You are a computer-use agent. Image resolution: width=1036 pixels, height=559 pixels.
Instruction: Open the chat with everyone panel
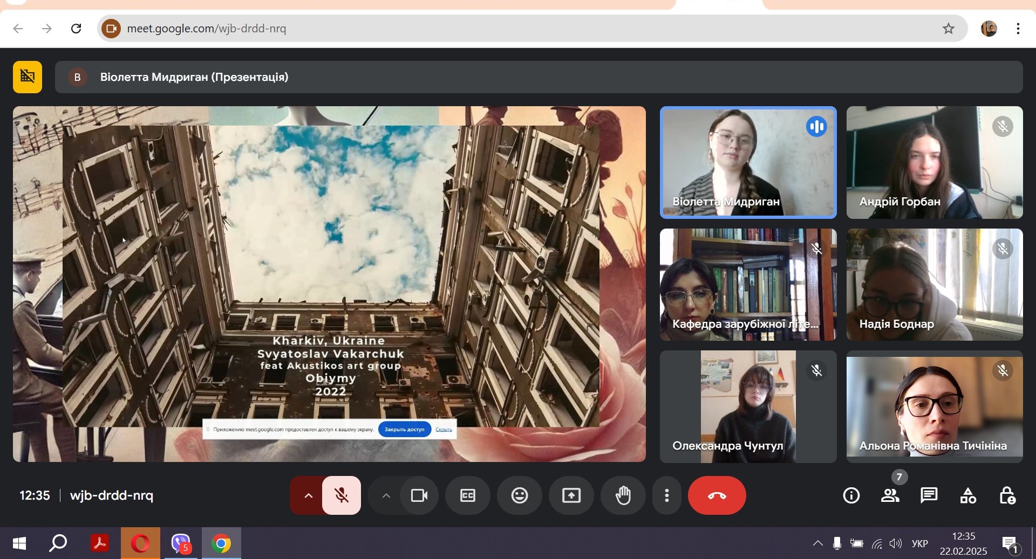tap(929, 495)
